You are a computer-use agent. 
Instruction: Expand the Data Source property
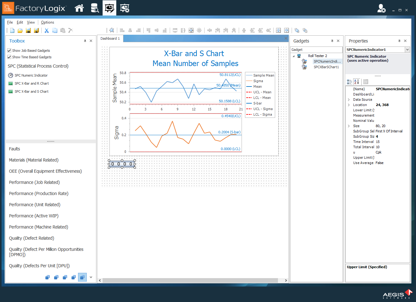point(349,100)
